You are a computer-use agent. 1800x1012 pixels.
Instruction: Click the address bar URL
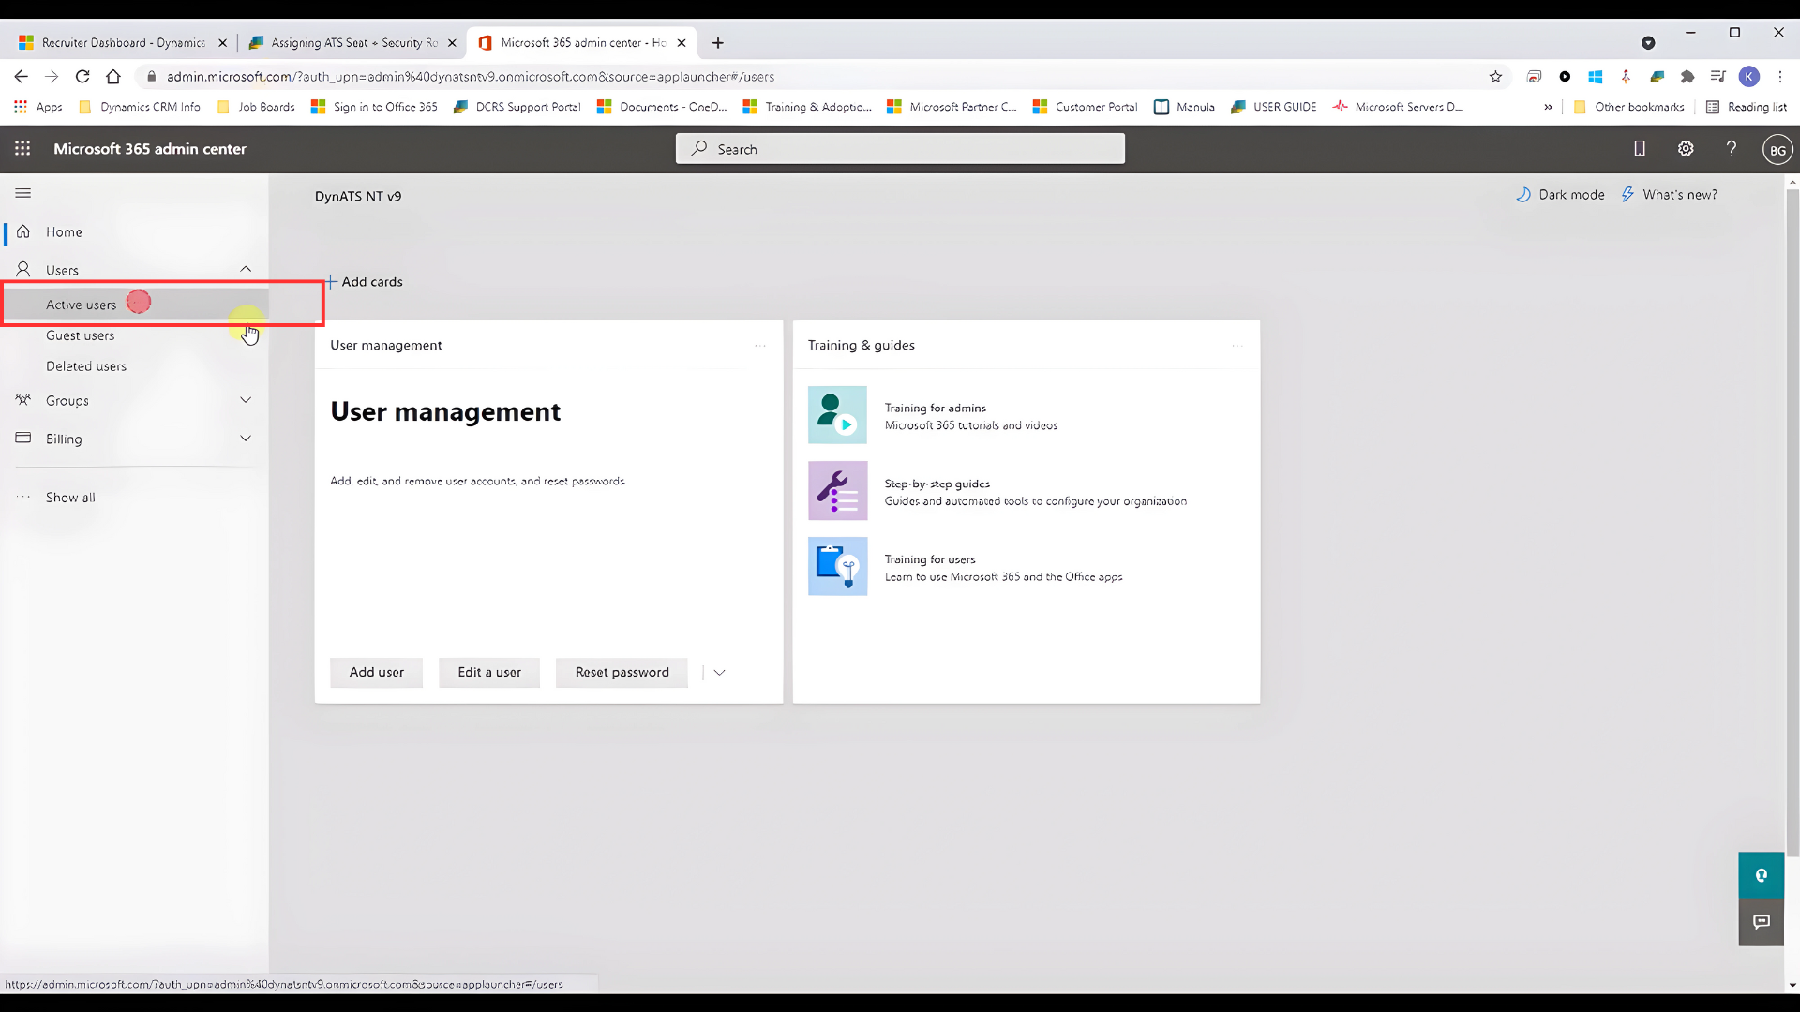(x=470, y=77)
